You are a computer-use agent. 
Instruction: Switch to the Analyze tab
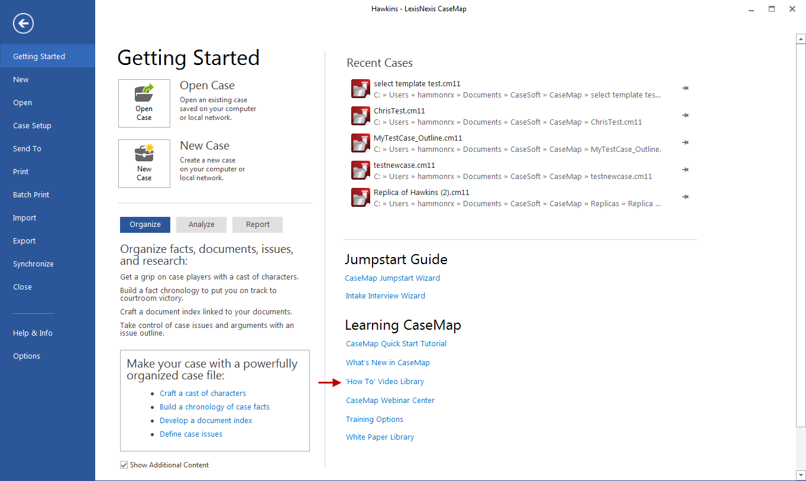click(201, 225)
